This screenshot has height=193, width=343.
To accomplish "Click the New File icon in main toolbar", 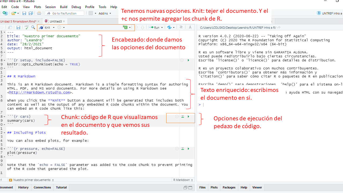I will point(5,13).
